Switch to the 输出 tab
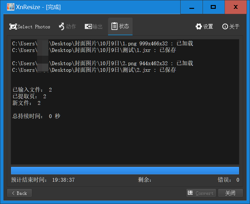Viewport: 250px width, 204px height. point(94,26)
